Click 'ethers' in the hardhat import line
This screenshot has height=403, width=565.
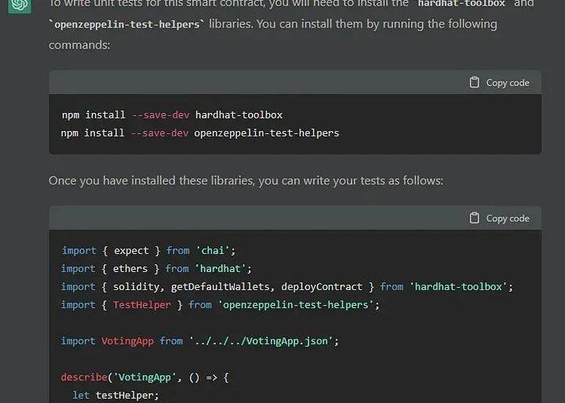pos(130,268)
